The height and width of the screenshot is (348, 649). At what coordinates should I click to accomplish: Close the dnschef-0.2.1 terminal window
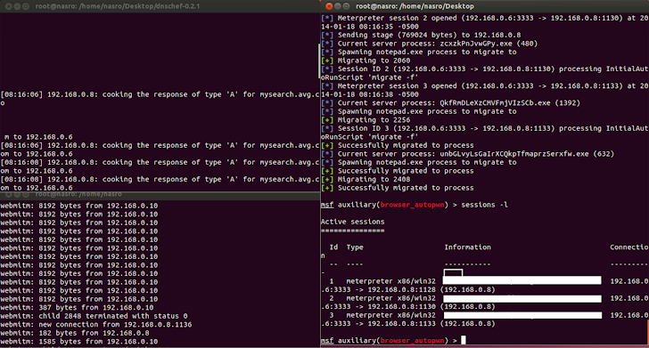(8, 6)
